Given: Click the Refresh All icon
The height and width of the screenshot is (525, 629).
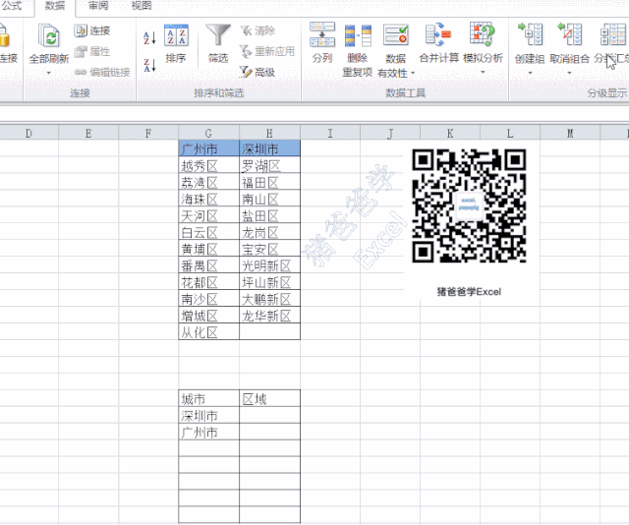Looking at the screenshot, I should tap(49, 36).
